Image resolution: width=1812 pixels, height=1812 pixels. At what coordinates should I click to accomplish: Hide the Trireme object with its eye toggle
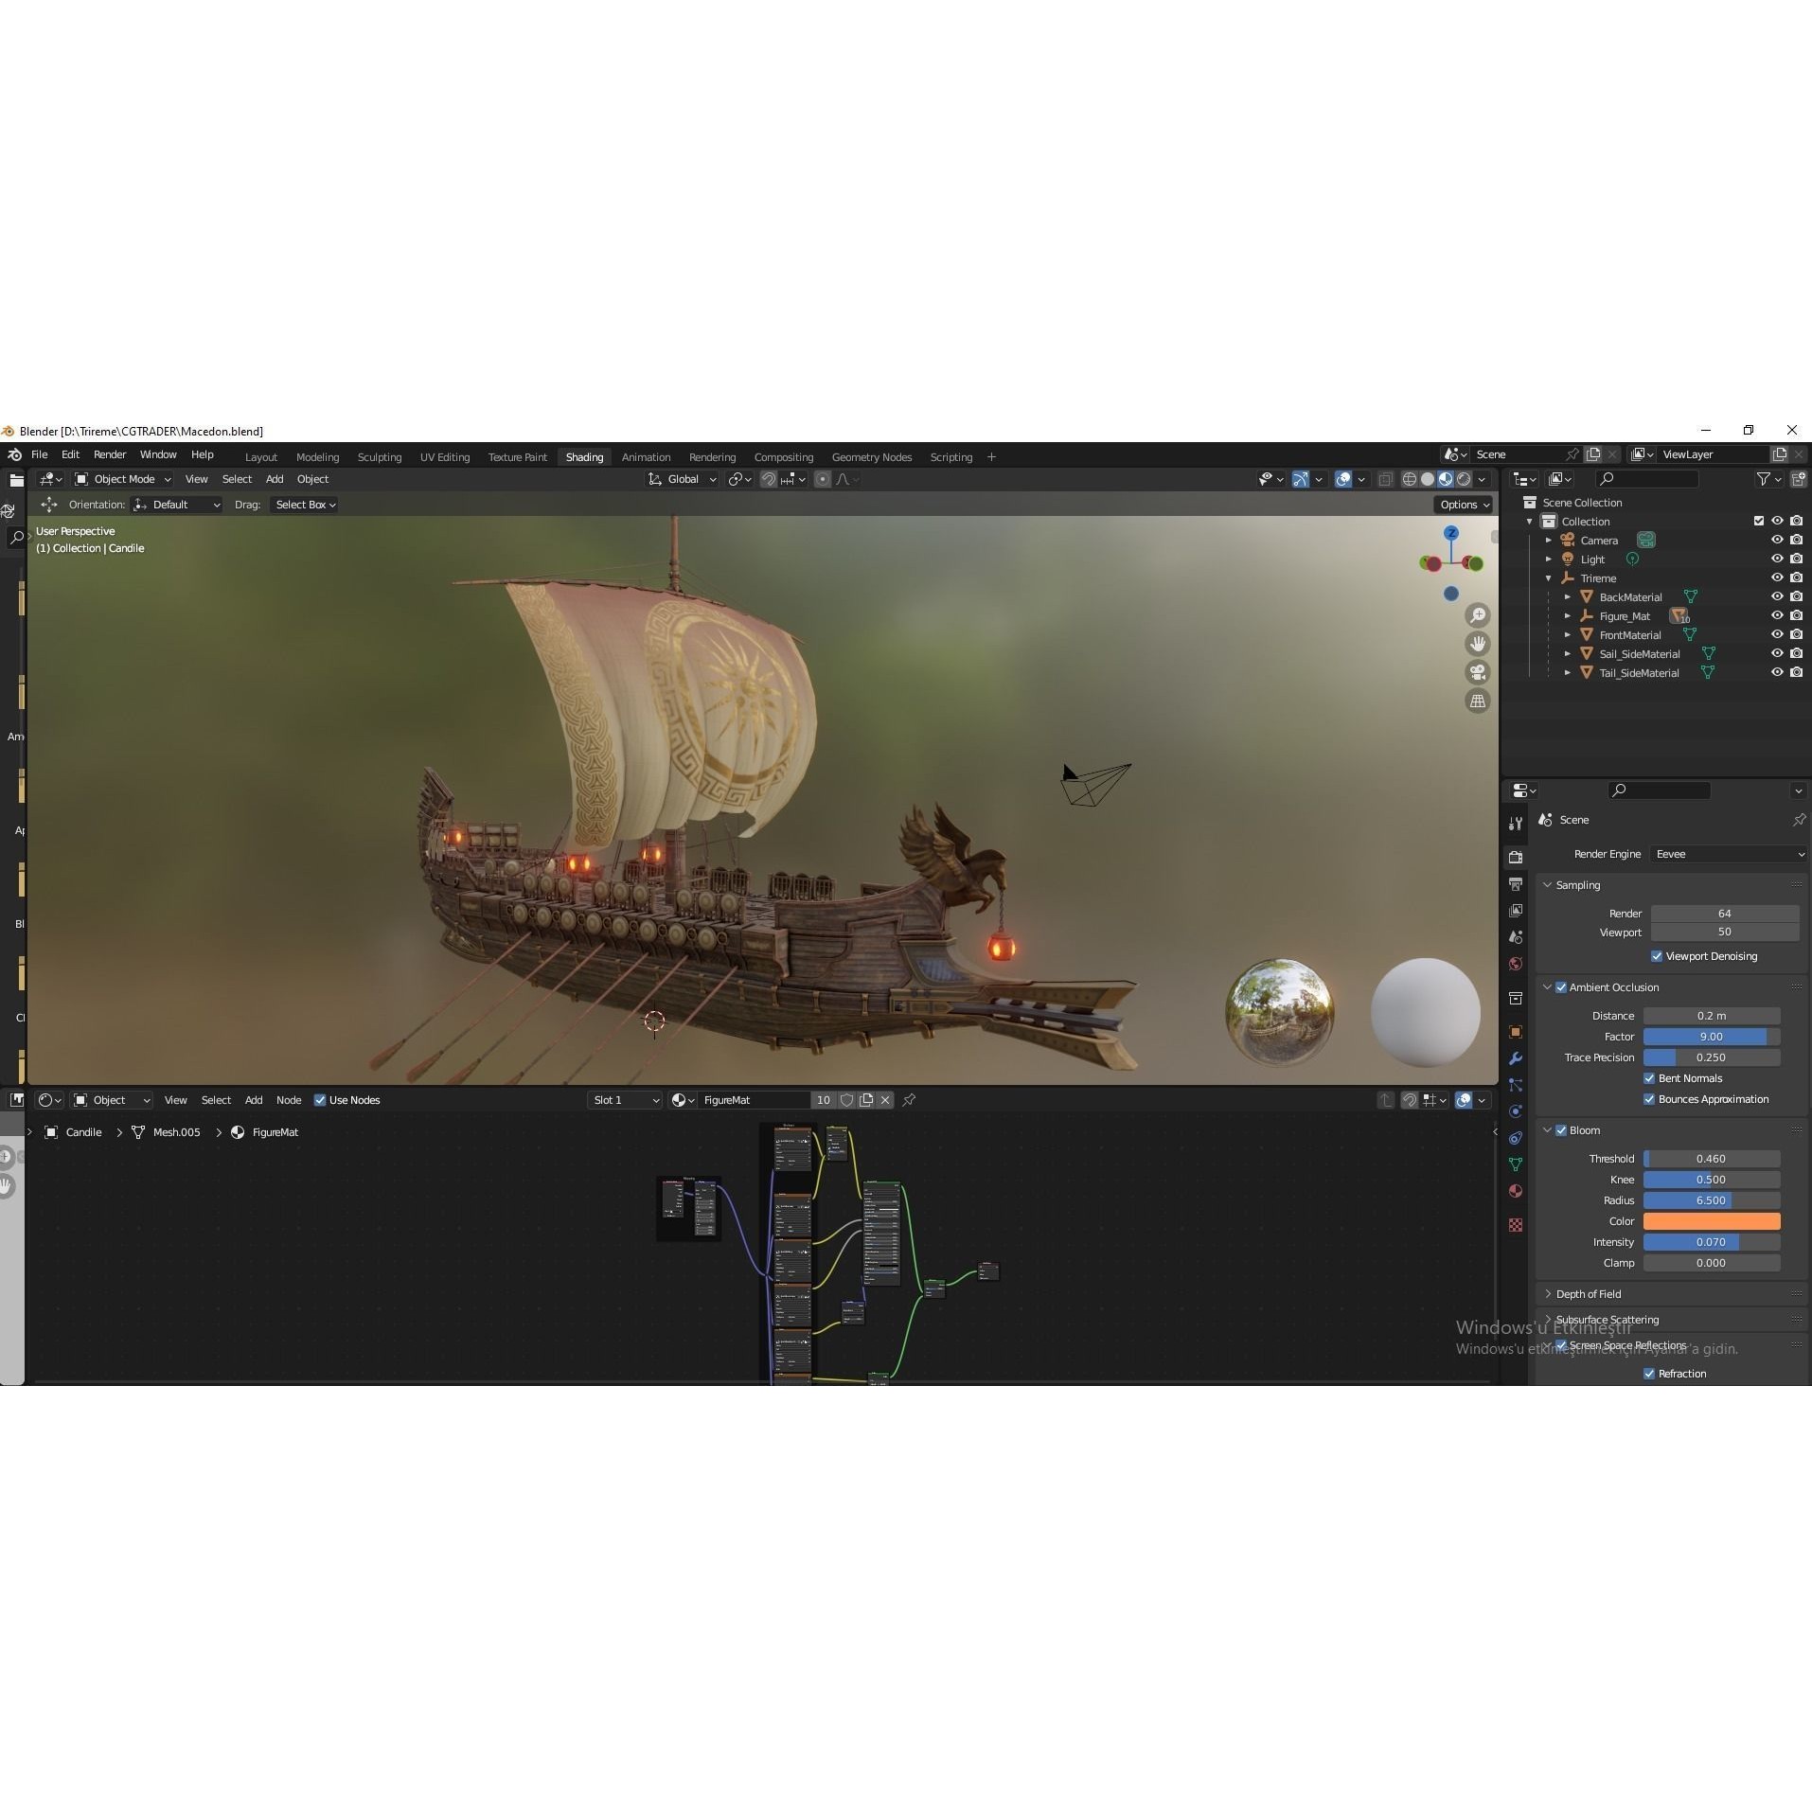tap(1776, 577)
